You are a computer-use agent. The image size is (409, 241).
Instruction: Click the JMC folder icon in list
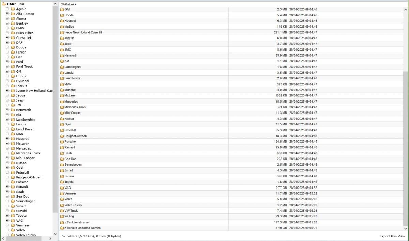coord(62,50)
